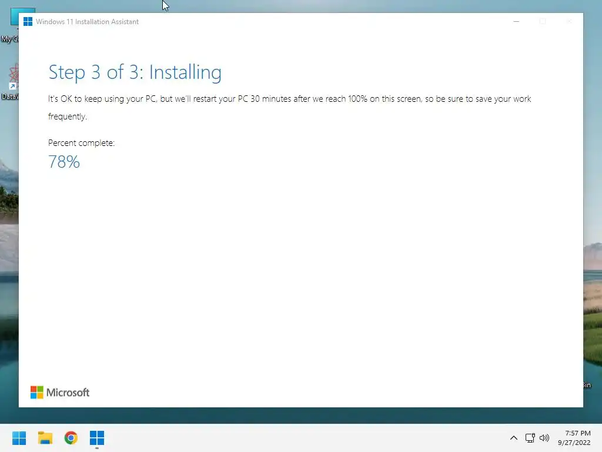Click the restart notice paragraph text

coord(289,108)
